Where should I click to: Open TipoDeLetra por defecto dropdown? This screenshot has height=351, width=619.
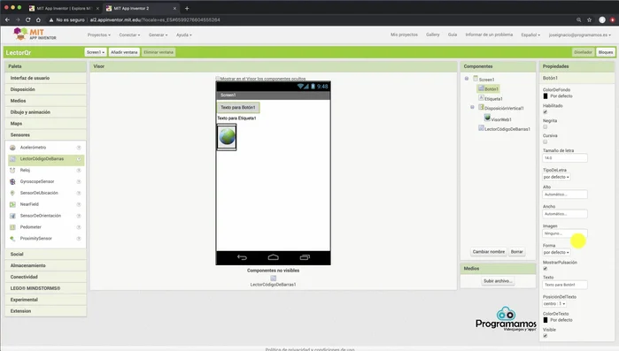pyautogui.click(x=556, y=177)
